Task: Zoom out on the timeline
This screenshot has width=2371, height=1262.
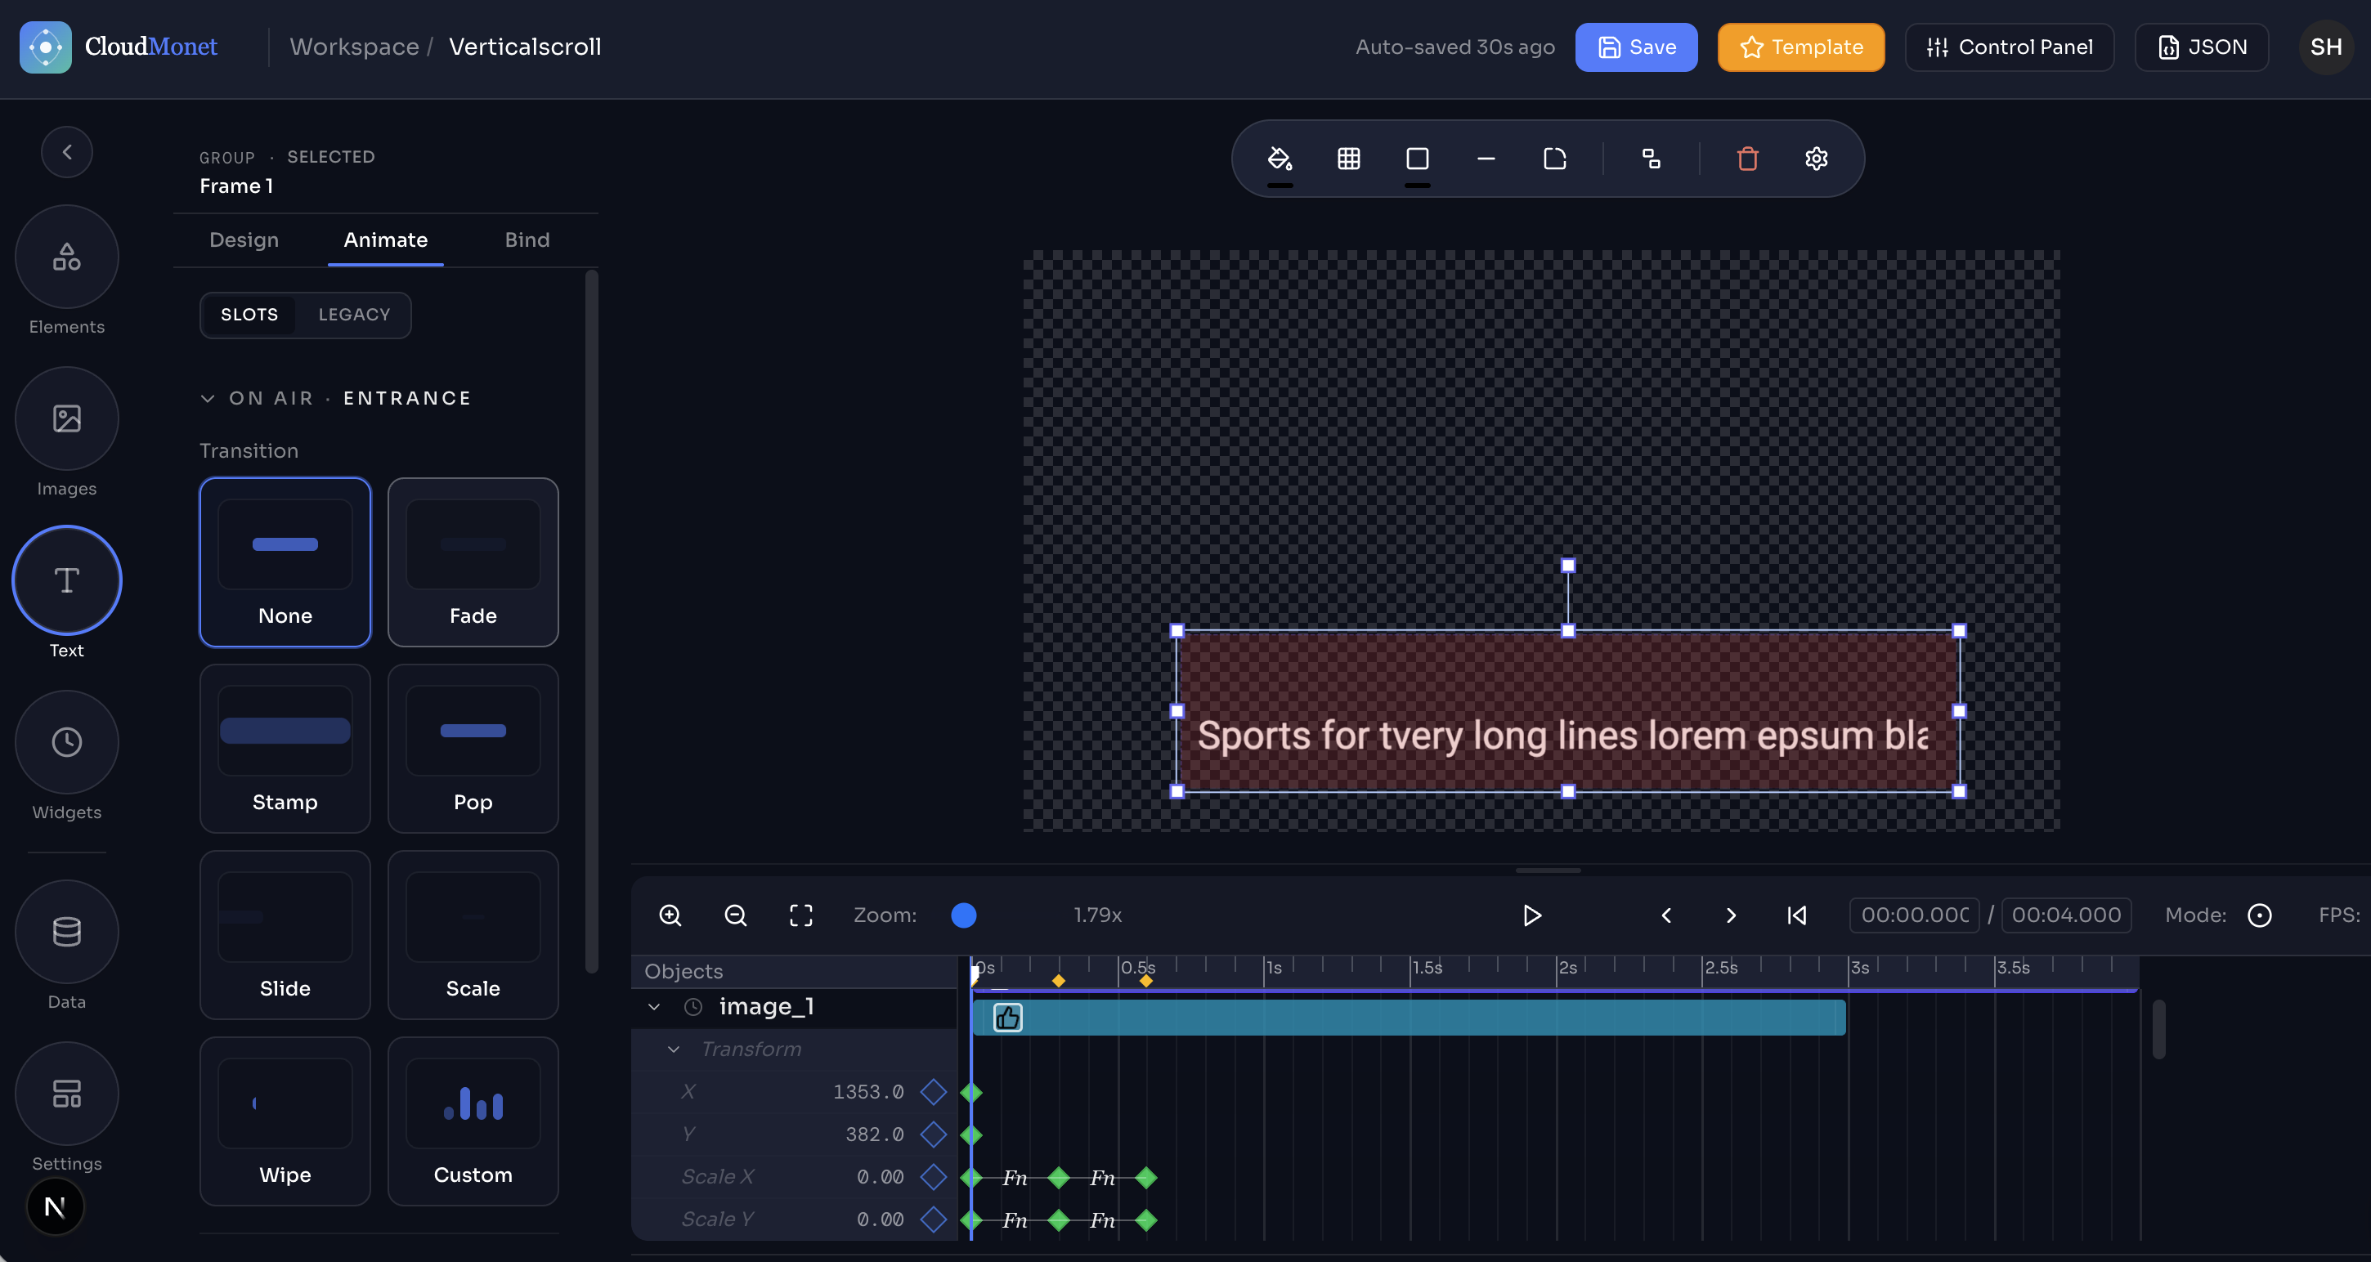Action: point(735,915)
